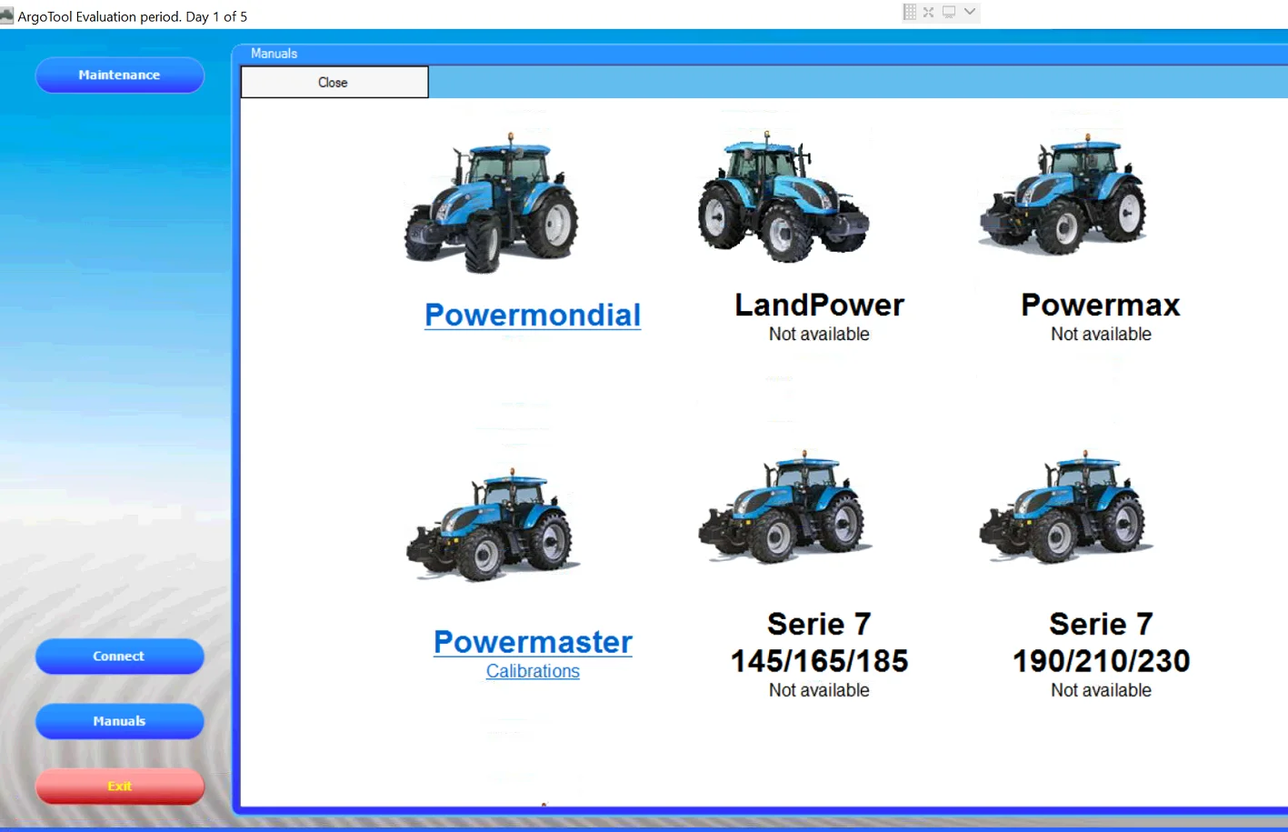Viewport: 1288px width, 832px height.
Task: Open Manuals from the left sidebar
Action: [x=119, y=721]
